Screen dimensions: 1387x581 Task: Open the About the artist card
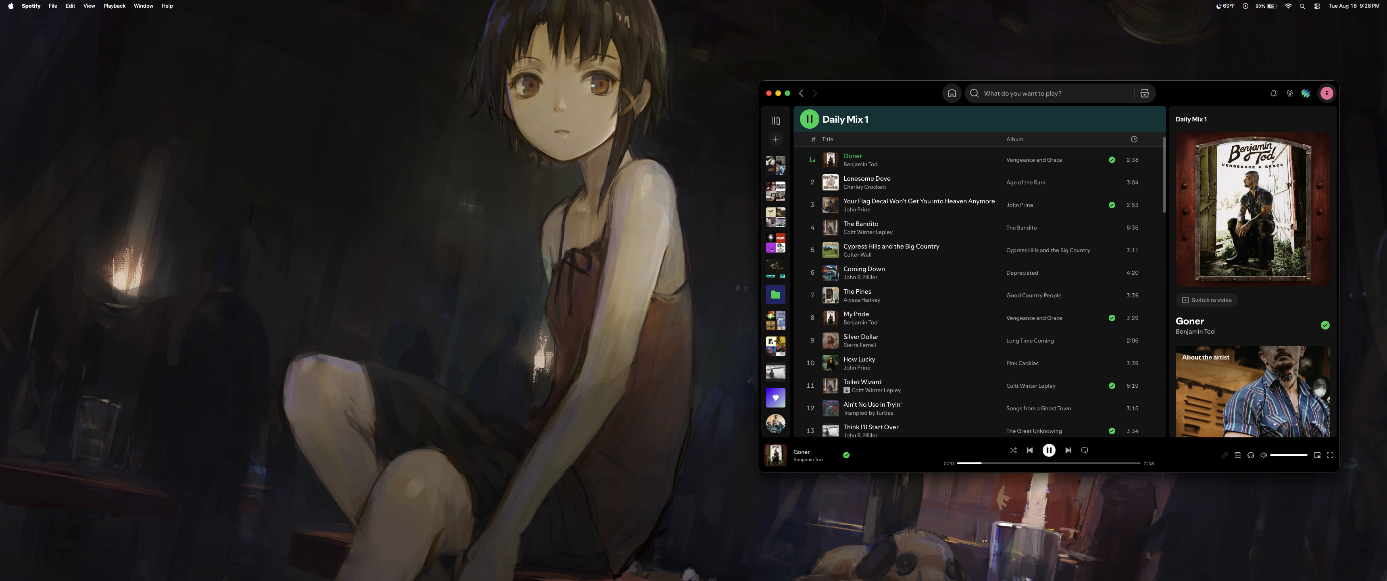coord(1252,391)
